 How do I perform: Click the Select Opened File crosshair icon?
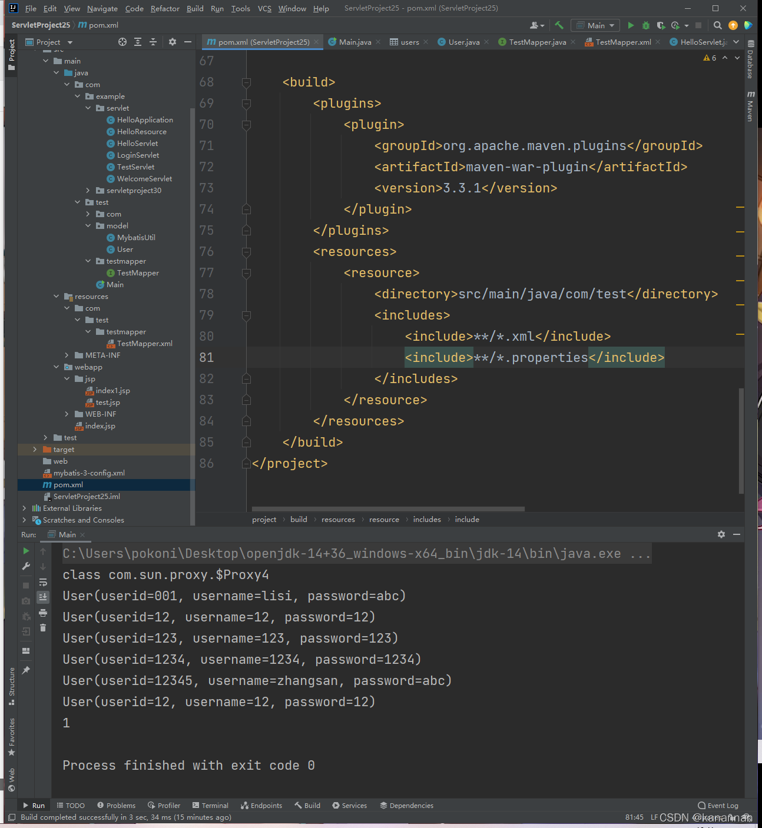[x=122, y=42]
